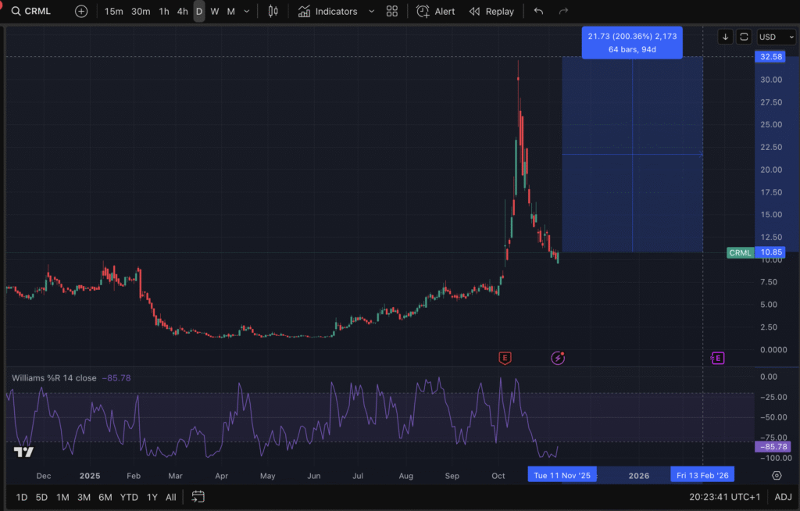Expand the Indicators favorites chevron

[371, 12]
